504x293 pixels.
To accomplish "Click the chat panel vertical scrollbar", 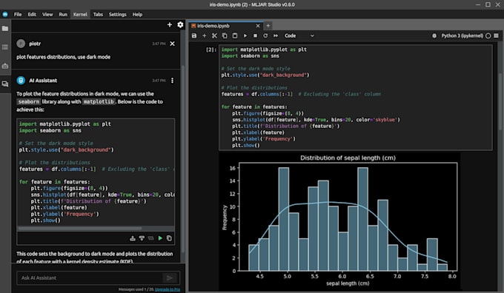I will 183,159.
